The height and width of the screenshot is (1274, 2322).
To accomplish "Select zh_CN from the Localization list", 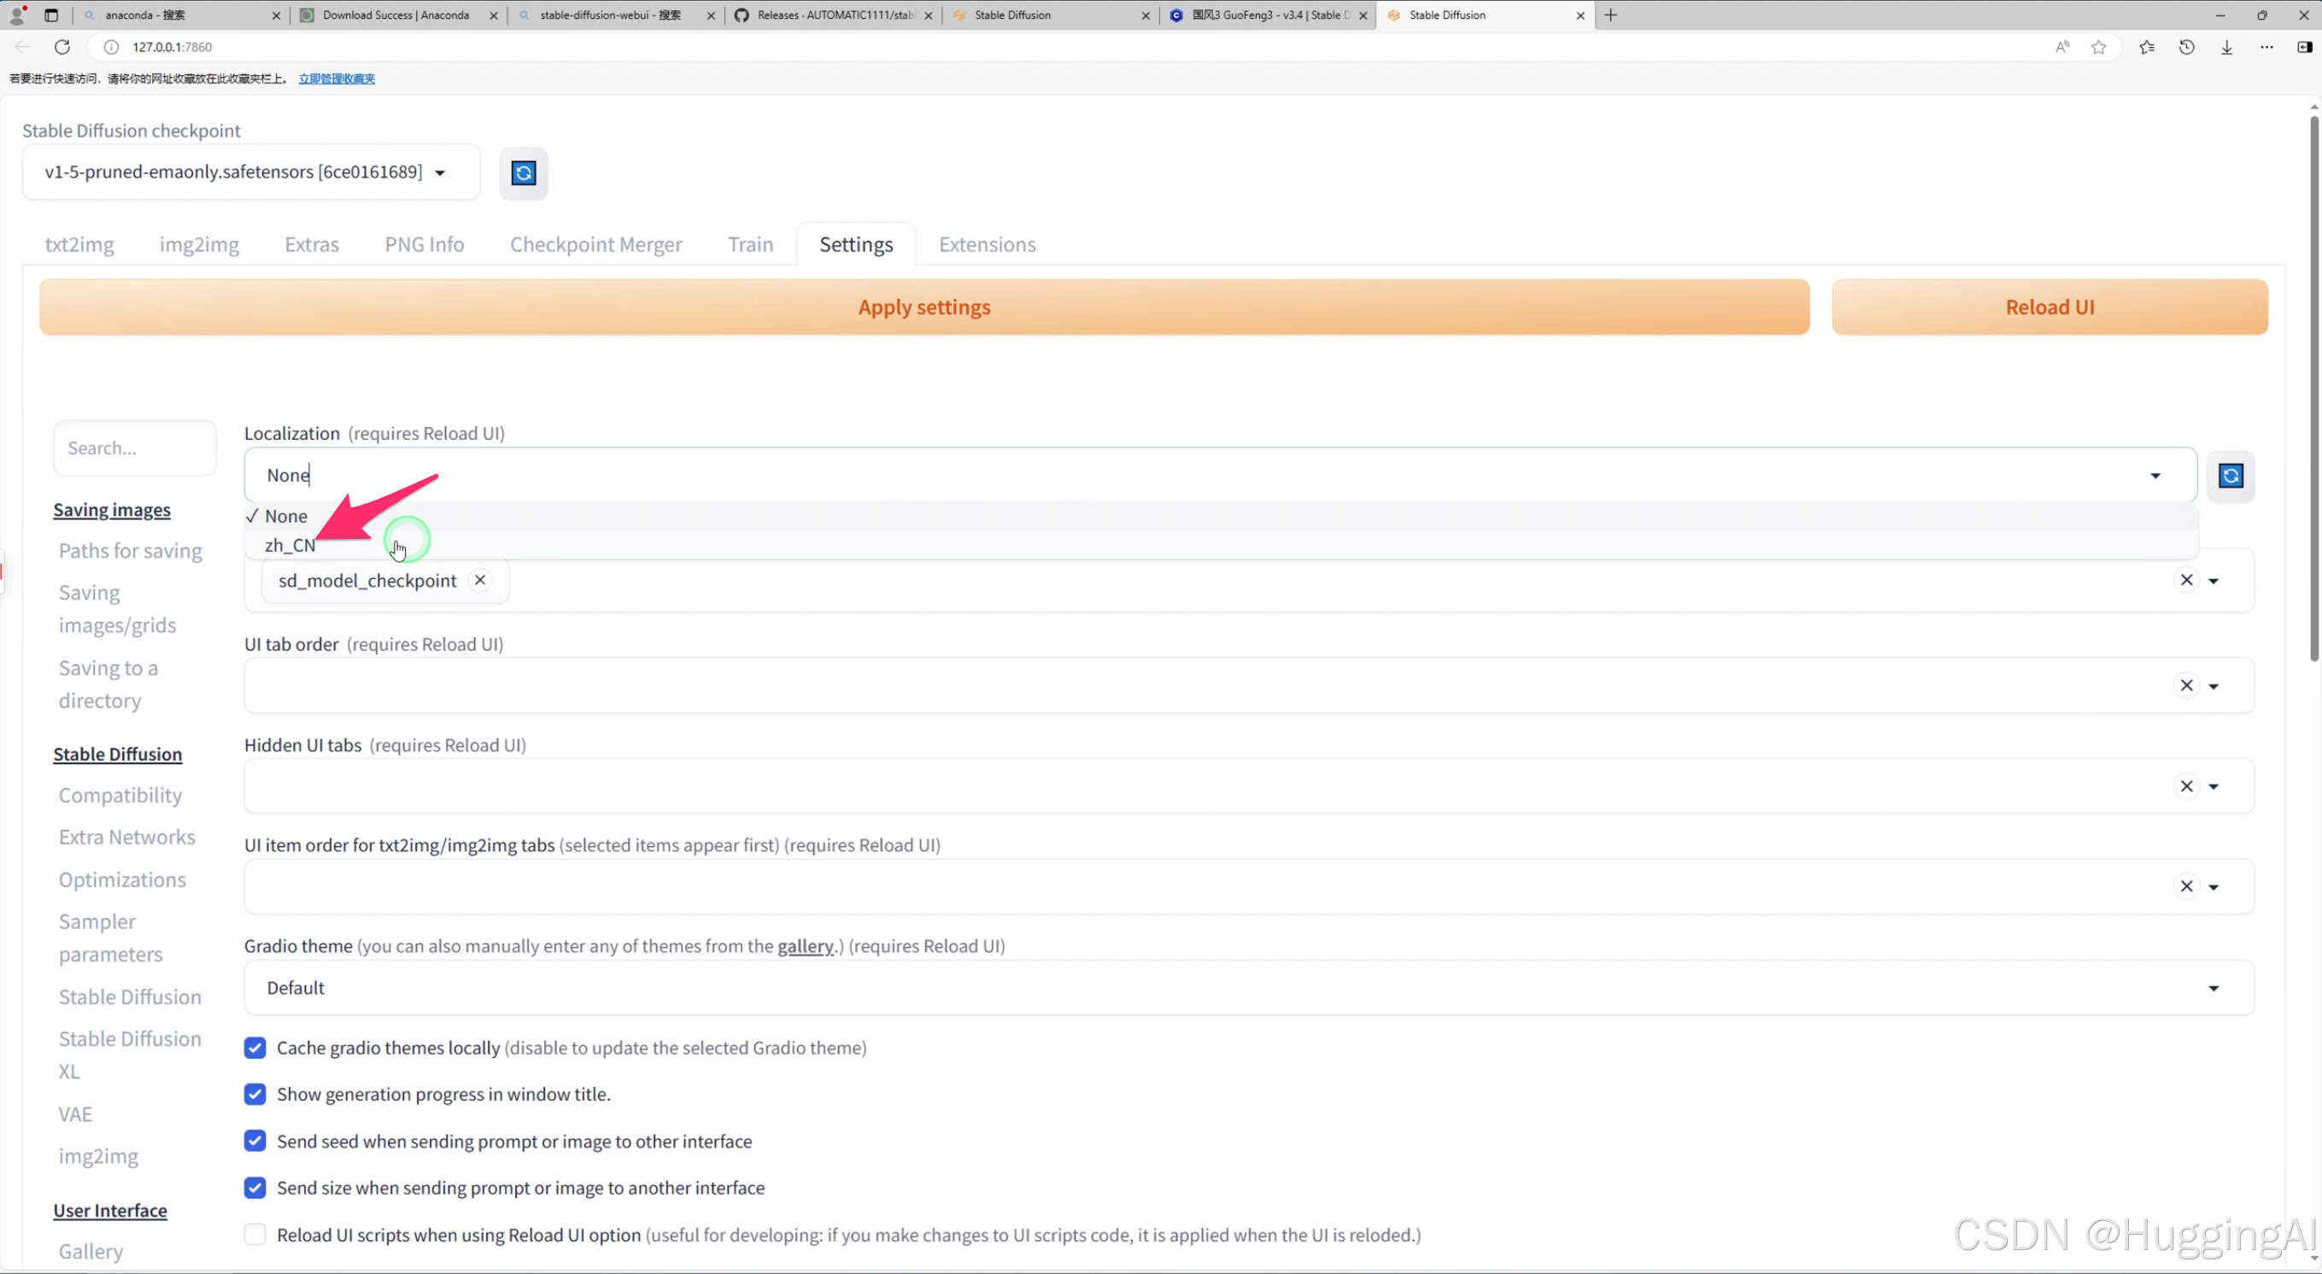I will pyautogui.click(x=290, y=545).
